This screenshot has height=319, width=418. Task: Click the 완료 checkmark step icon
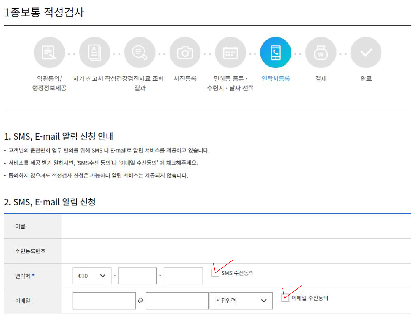(366, 53)
